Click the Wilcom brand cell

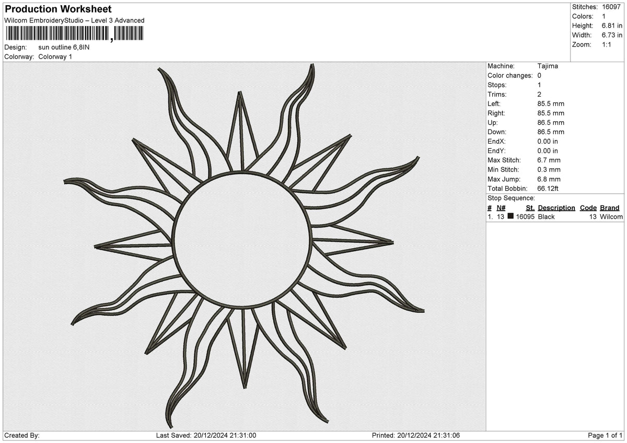click(611, 216)
